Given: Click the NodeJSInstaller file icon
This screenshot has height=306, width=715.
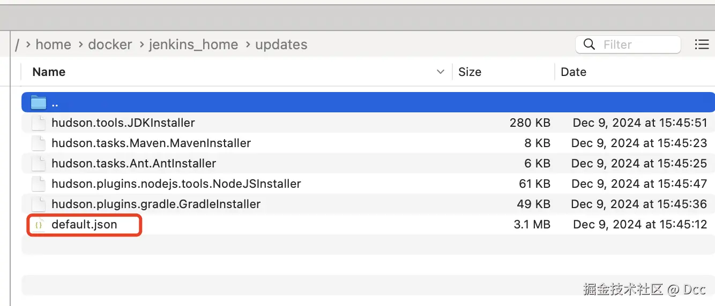Looking at the screenshot, I should (x=38, y=184).
